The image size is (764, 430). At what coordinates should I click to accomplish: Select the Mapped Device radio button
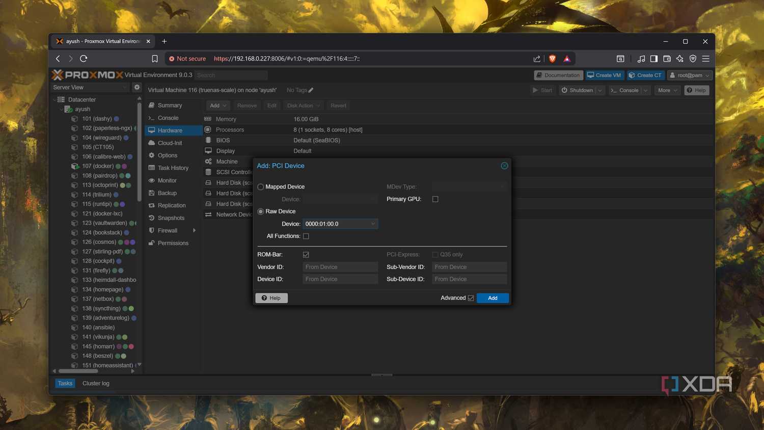point(261,187)
